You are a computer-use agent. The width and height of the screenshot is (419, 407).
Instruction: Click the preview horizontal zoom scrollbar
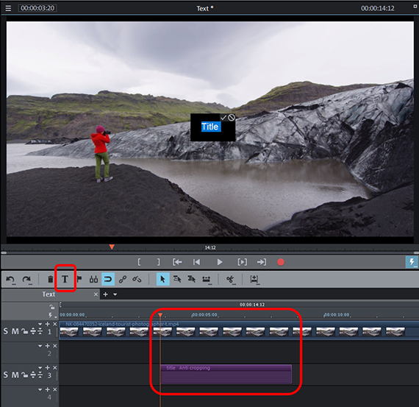[209, 252]
